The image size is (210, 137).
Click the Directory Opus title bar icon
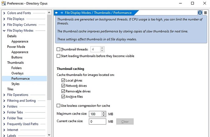pyautogui.click(x=4, y=3)
